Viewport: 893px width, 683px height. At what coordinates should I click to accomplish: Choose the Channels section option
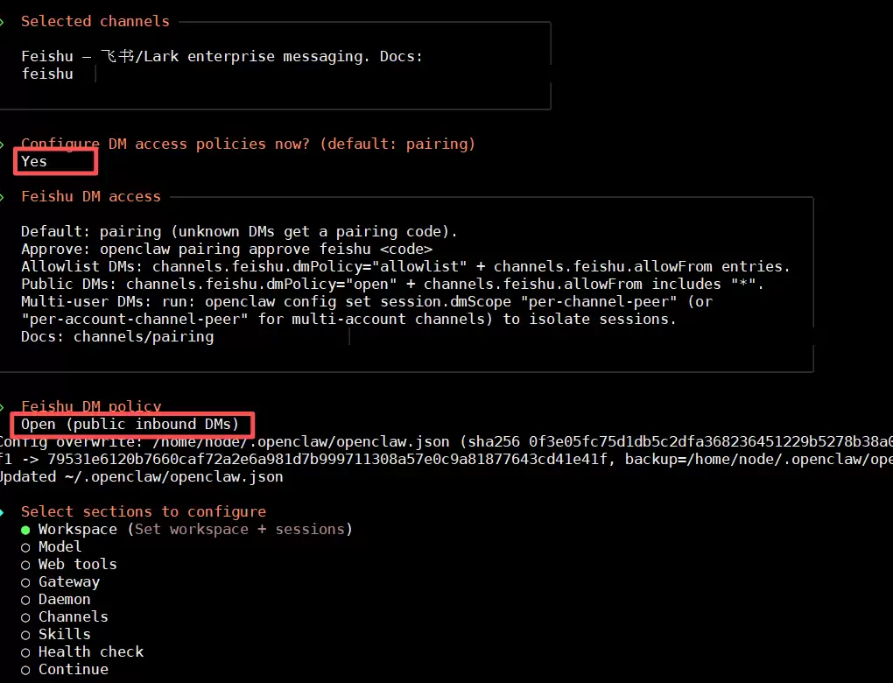[73, 616]
